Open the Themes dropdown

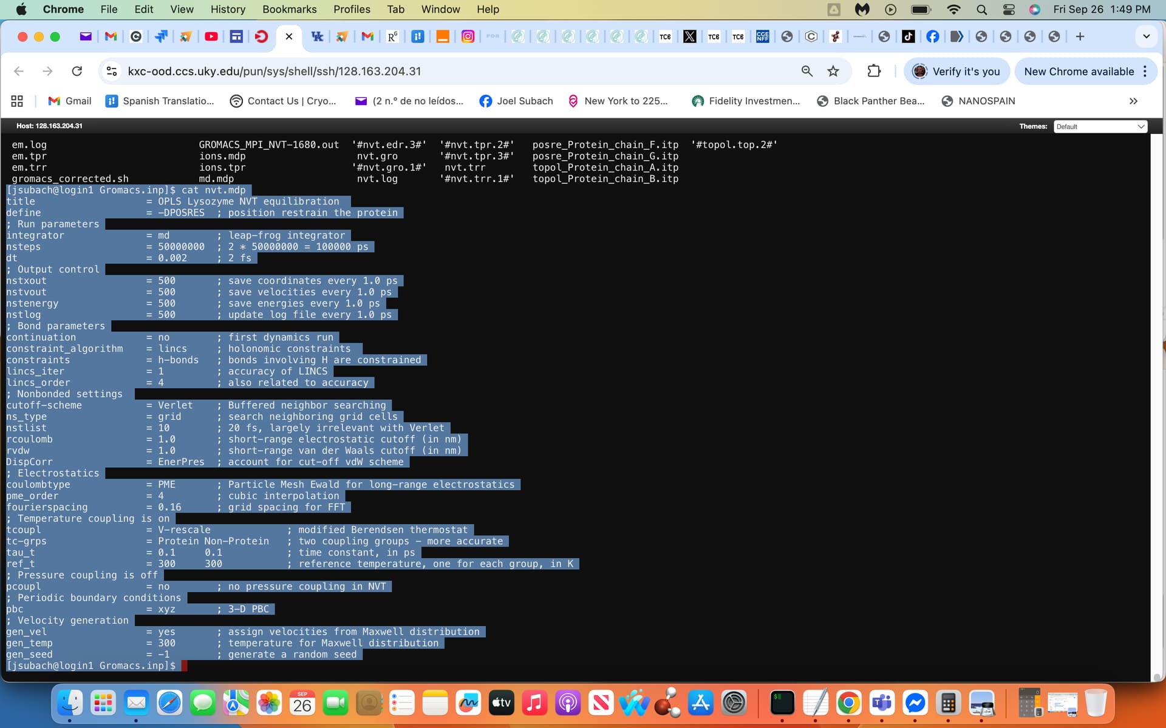[1100, 126]
